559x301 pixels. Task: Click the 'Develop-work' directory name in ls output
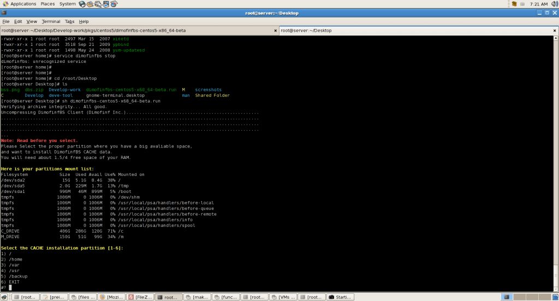[x=64, y=90]
